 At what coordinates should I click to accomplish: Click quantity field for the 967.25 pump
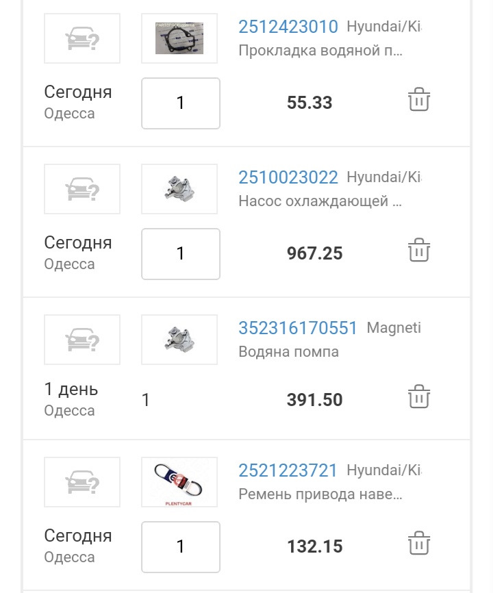(x=181, y=254)
